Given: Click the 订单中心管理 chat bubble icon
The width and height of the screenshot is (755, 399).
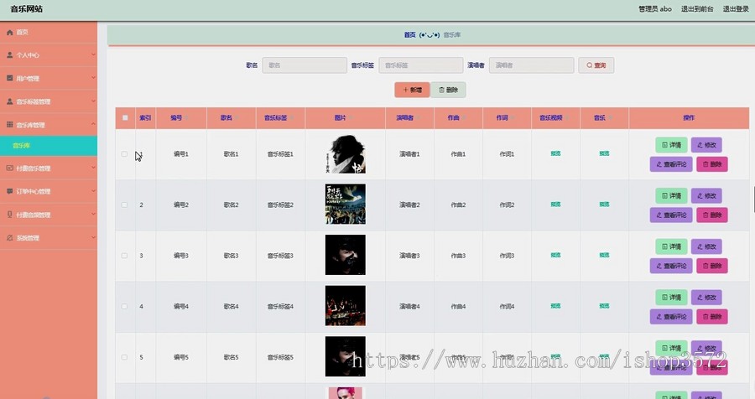Looking at the screenshot, I should 9,191.
